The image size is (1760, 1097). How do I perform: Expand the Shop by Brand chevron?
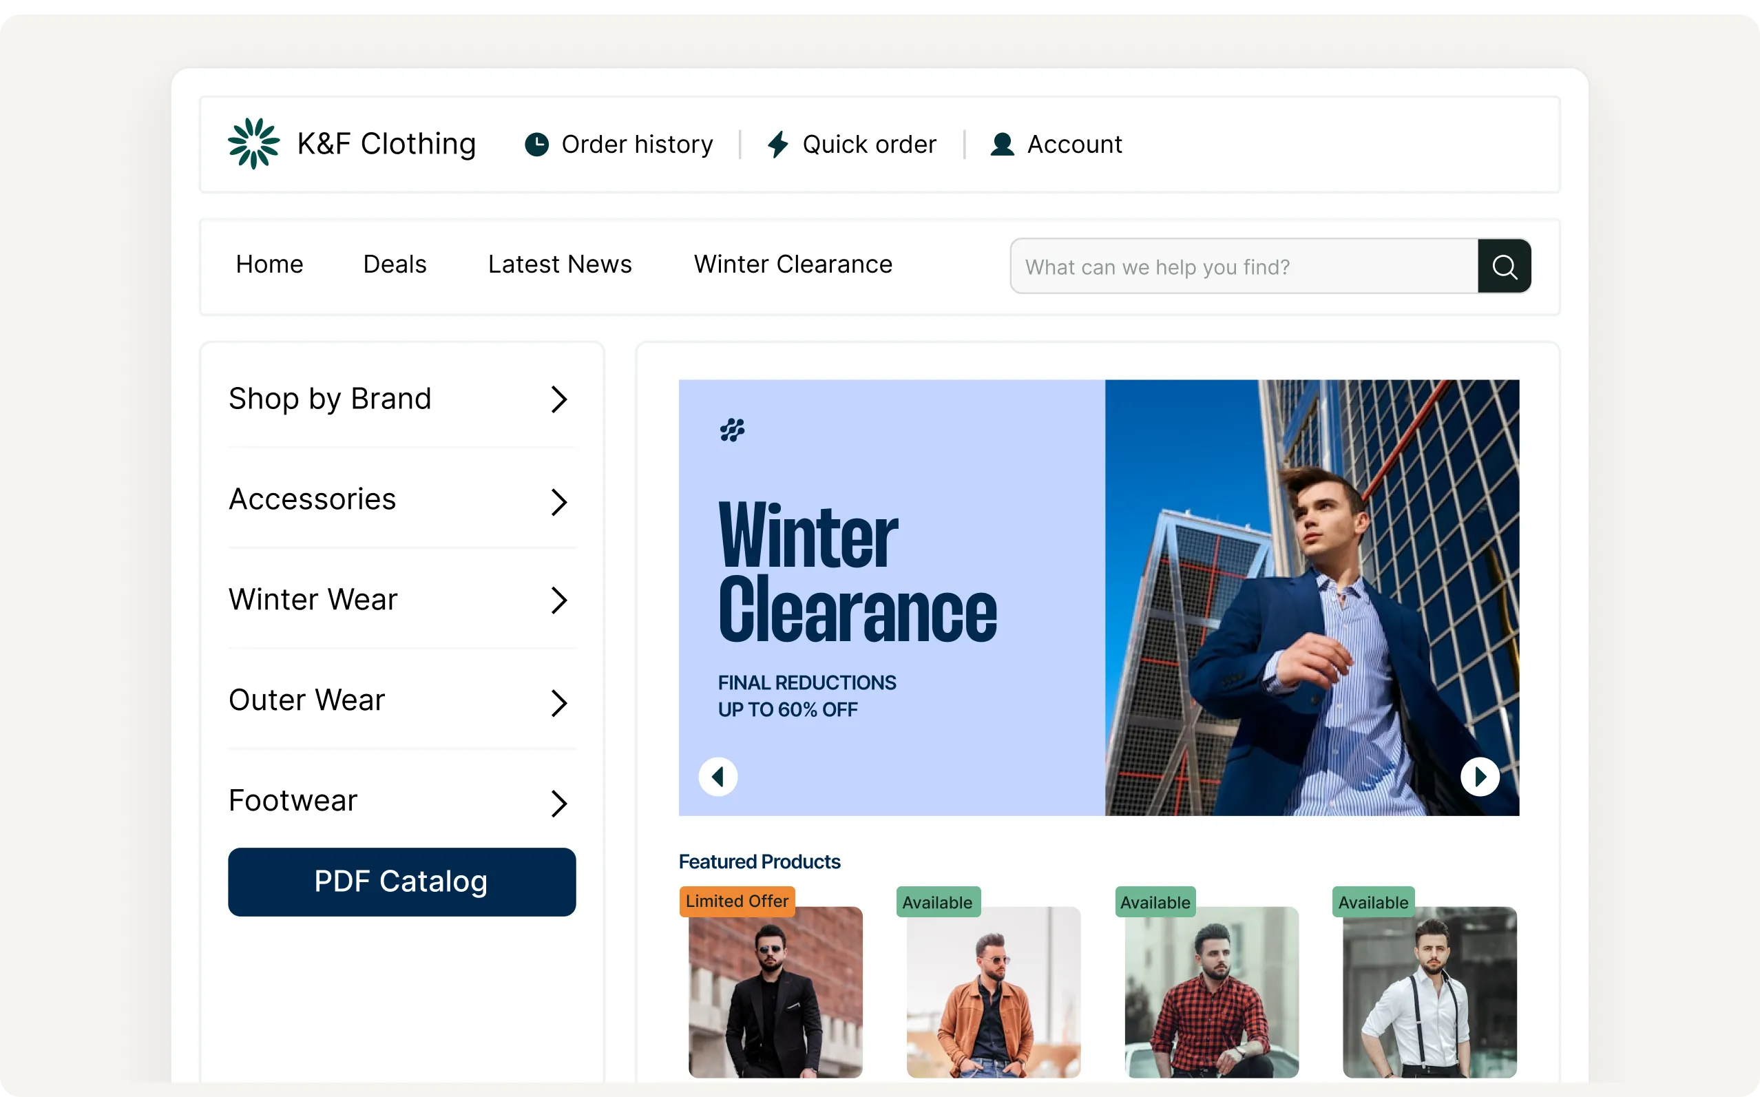tap(558, 400)
